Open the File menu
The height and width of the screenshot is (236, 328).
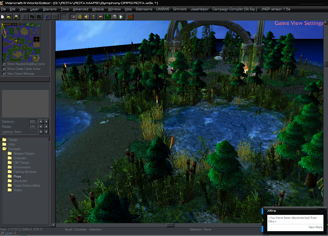3,9
